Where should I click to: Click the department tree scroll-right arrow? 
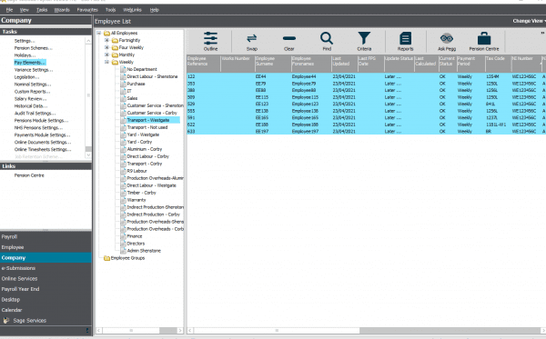point(180,331)
